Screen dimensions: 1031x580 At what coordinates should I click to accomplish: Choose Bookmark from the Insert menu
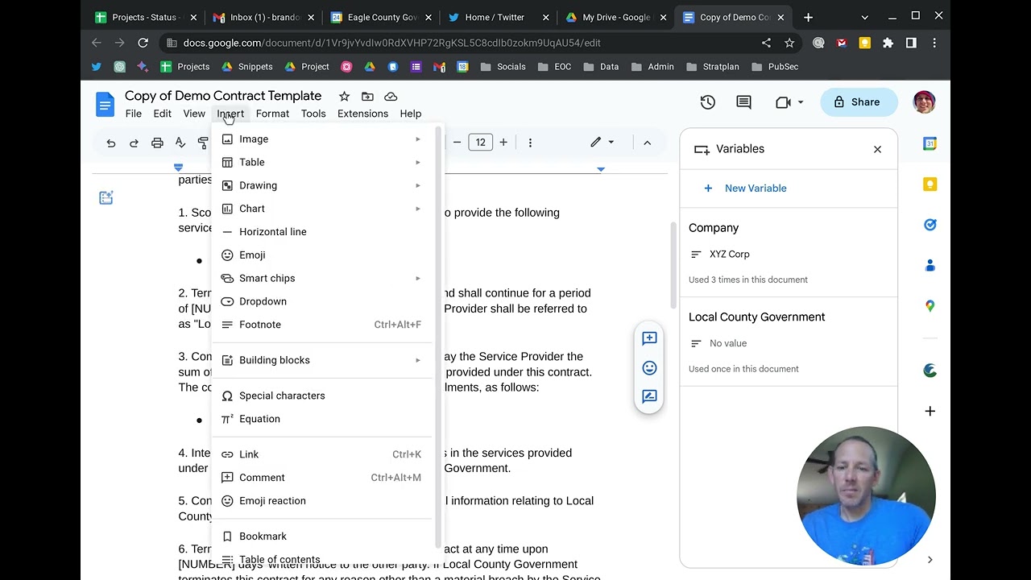coord(321,536)
